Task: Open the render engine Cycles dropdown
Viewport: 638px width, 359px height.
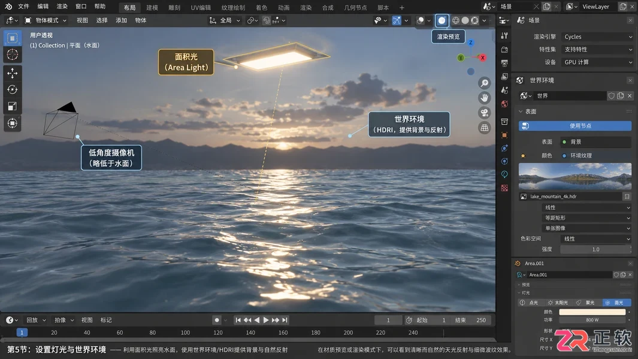Action: click(597, 37)
